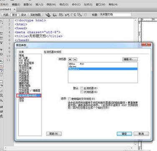Select 在浏览器中预览 category
The height and width of the screenshot is (151, 157).
[x=29, y=95]
